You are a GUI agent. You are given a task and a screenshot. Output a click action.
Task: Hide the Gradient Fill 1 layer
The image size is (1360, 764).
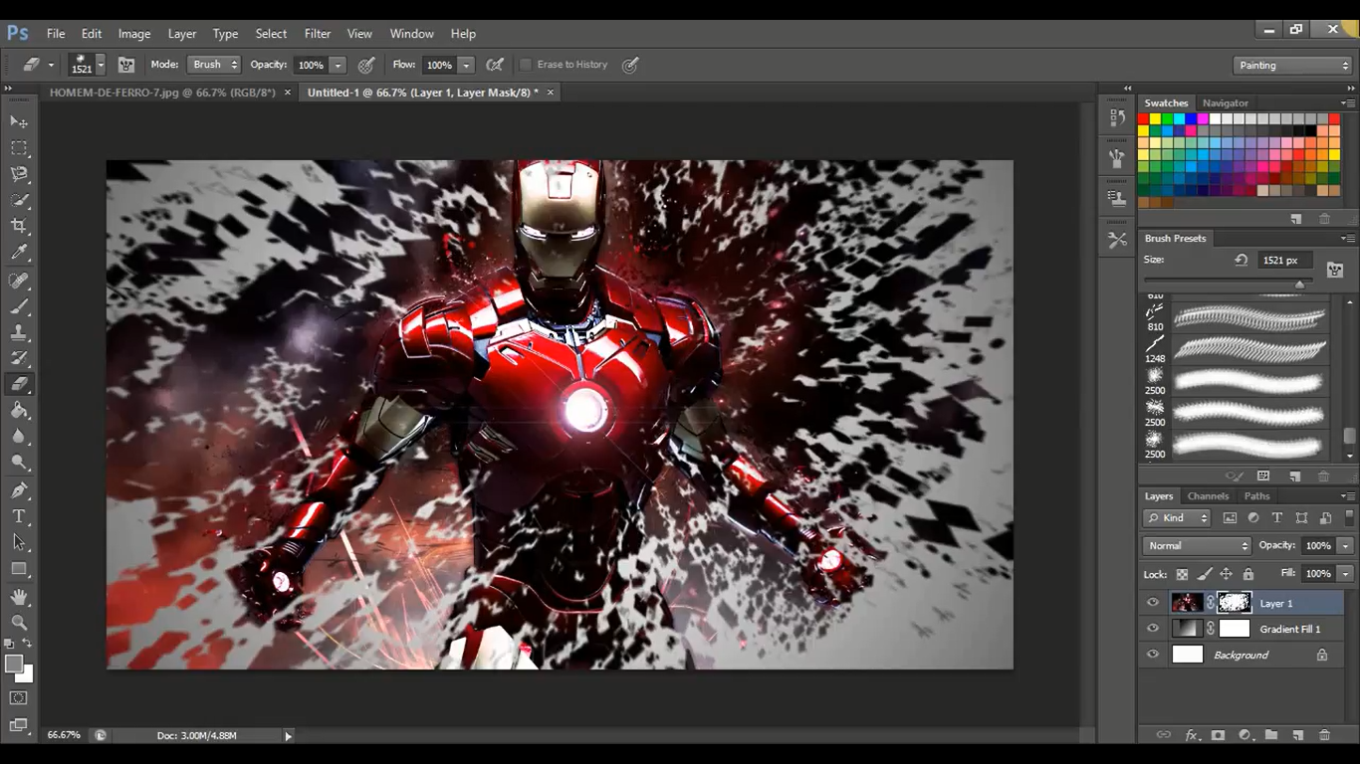(1153, 628)
